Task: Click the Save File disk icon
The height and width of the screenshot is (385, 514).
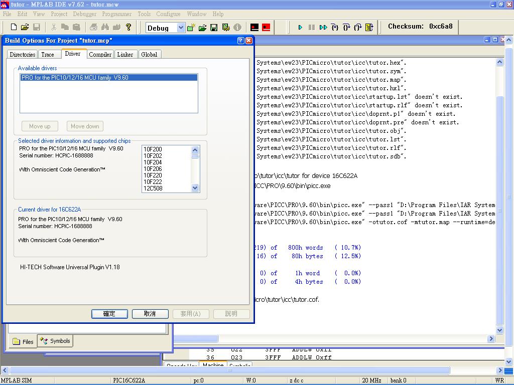Action: pyautogui.click(x=37, y=27)
